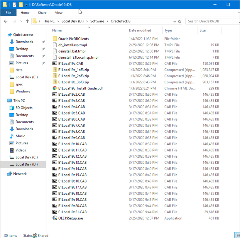Click the 1,023,347 KB size cell
Viewport: 240px width, 238px height.
point(209,70)
